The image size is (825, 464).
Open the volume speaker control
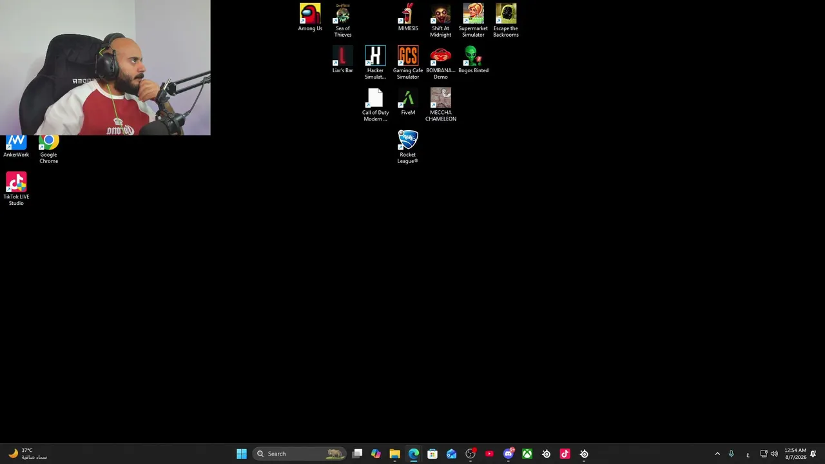point(774,454)
